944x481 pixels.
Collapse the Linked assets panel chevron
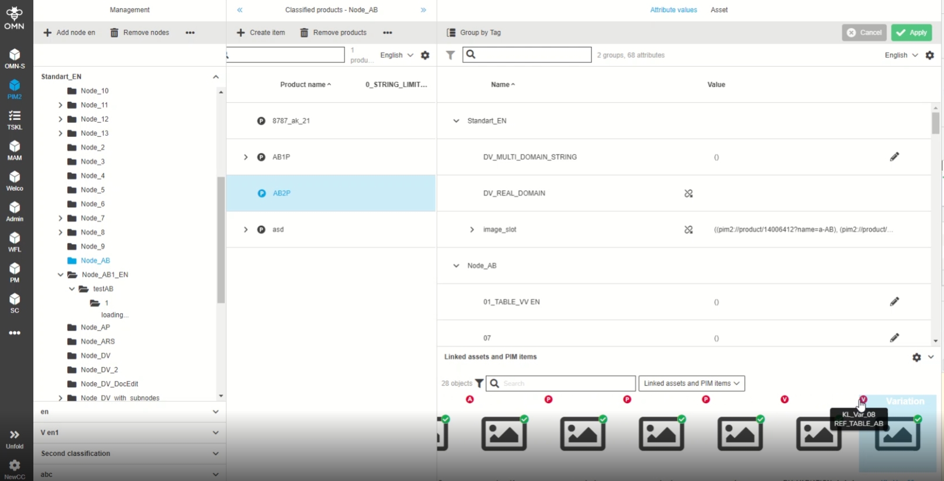[x=931, y=357]
